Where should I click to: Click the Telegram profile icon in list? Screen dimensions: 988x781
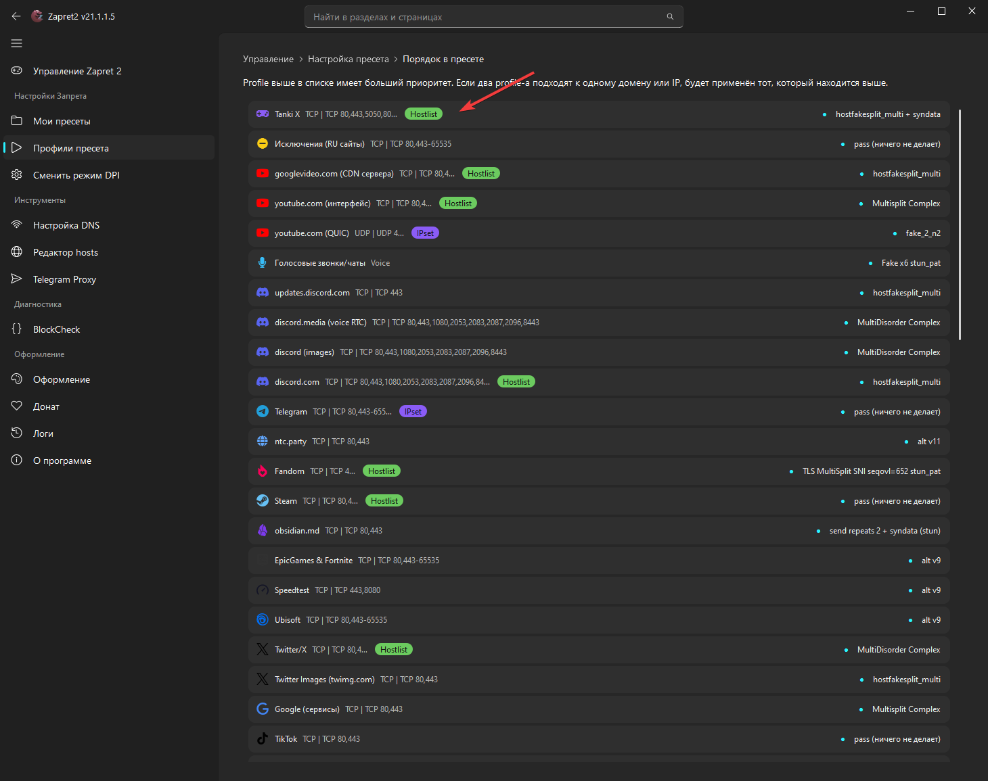pyautogui.click(x=263, y=412)
